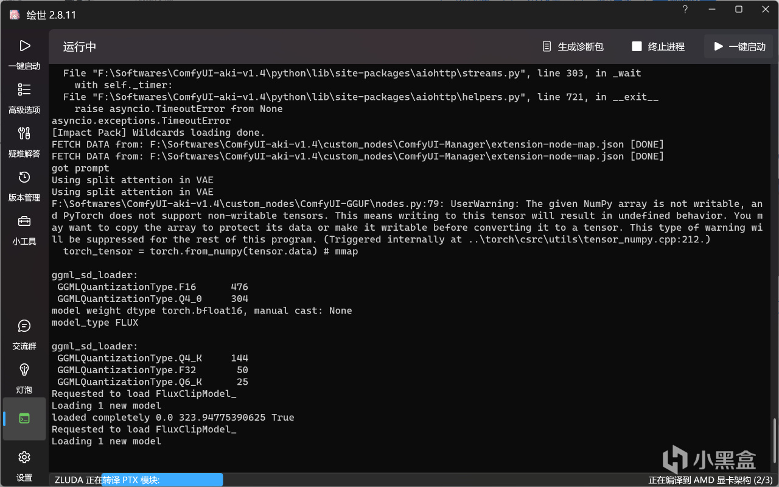This screenshot has width=779, height=487.
Task: Select the console terminal sidebar icon
Action: click(x=24, y=419)
